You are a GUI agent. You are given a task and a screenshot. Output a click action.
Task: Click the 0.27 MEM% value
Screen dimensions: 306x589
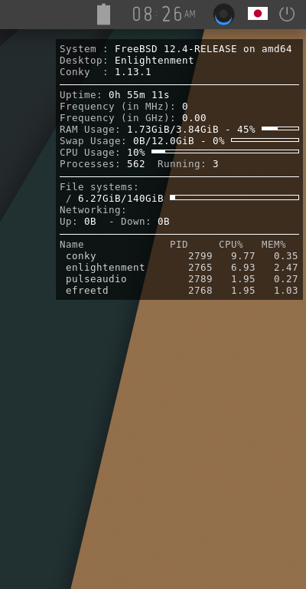[286, 279]
